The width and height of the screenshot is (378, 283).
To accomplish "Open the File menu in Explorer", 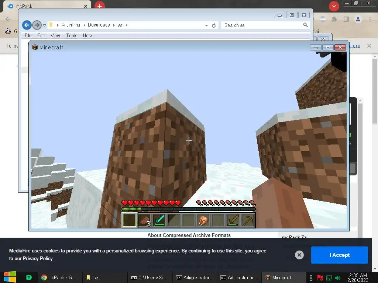I will pyautogui.click(x=28, y=36).
